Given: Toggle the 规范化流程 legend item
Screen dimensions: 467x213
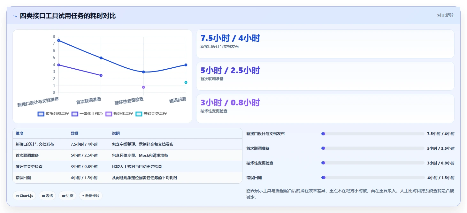Looking at the screenshot, I should (x=119, y=114).
